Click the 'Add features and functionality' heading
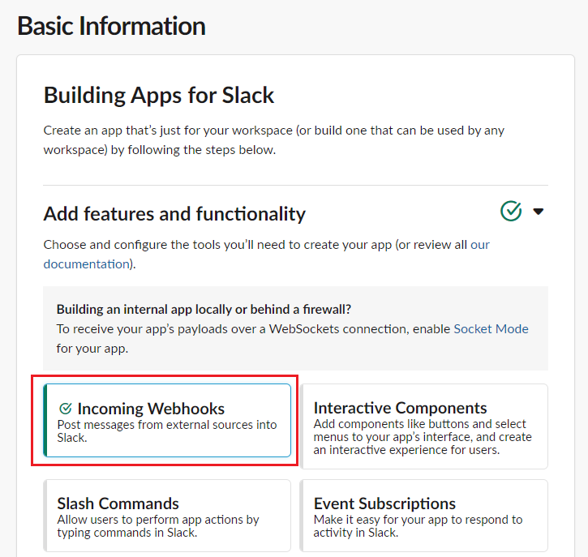 [x=174, y=214]
